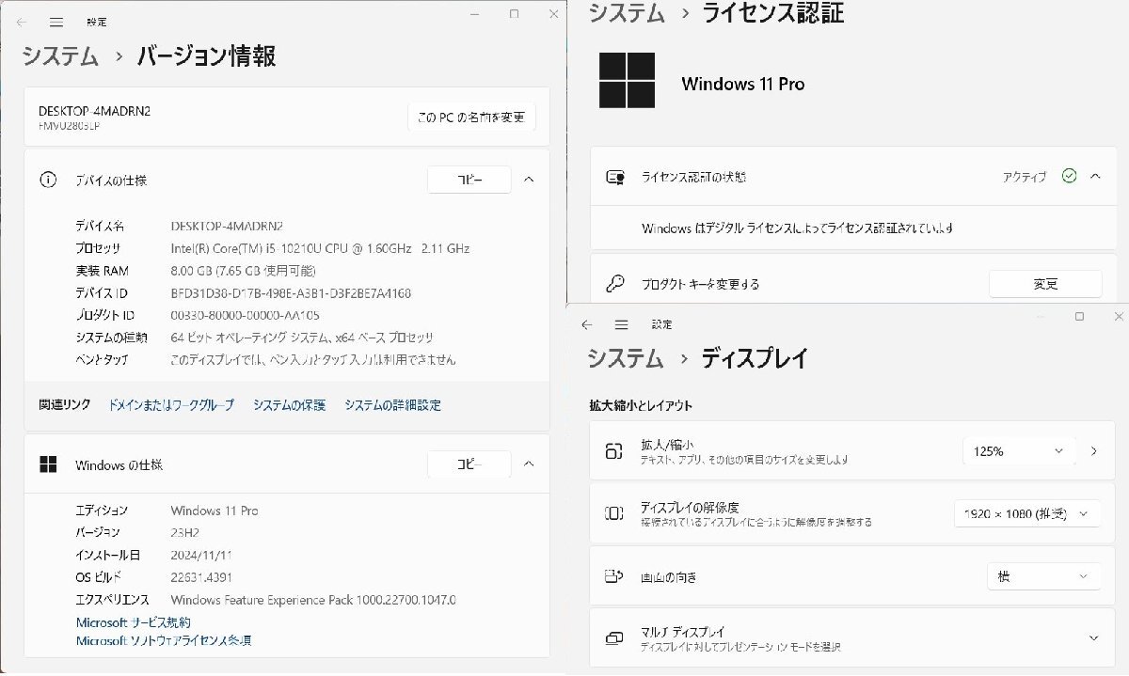The width and height of the screenshot is (1129, 676).
Task: Copy the Windows の仕様 details
Action: click(x=469, y=464)
